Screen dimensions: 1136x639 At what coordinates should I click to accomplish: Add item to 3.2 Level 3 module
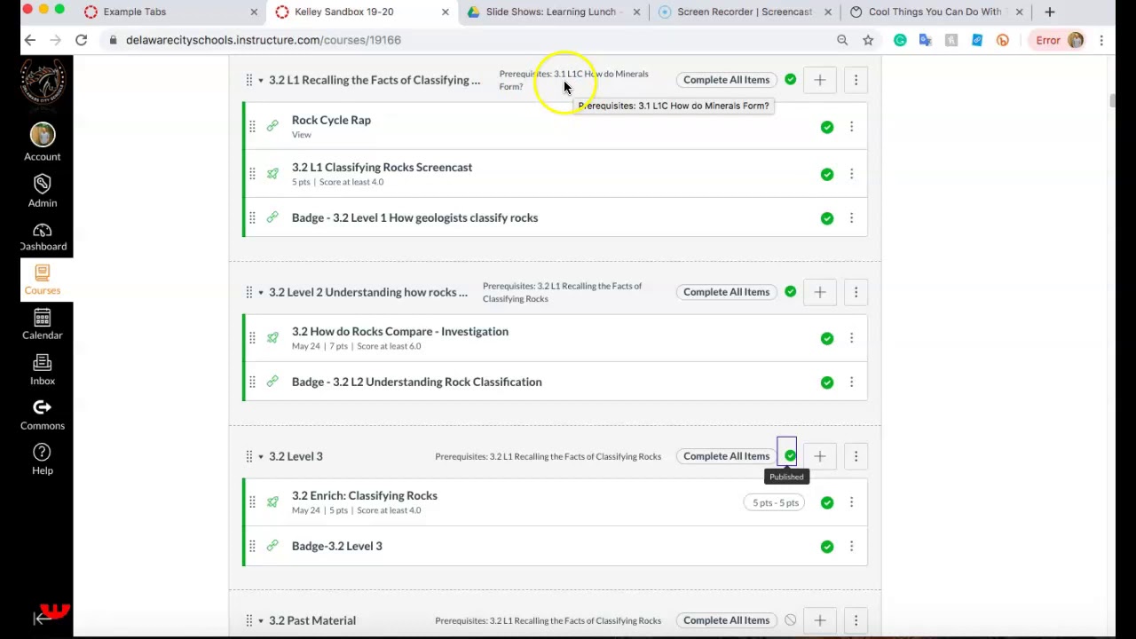tap(819, 456)
